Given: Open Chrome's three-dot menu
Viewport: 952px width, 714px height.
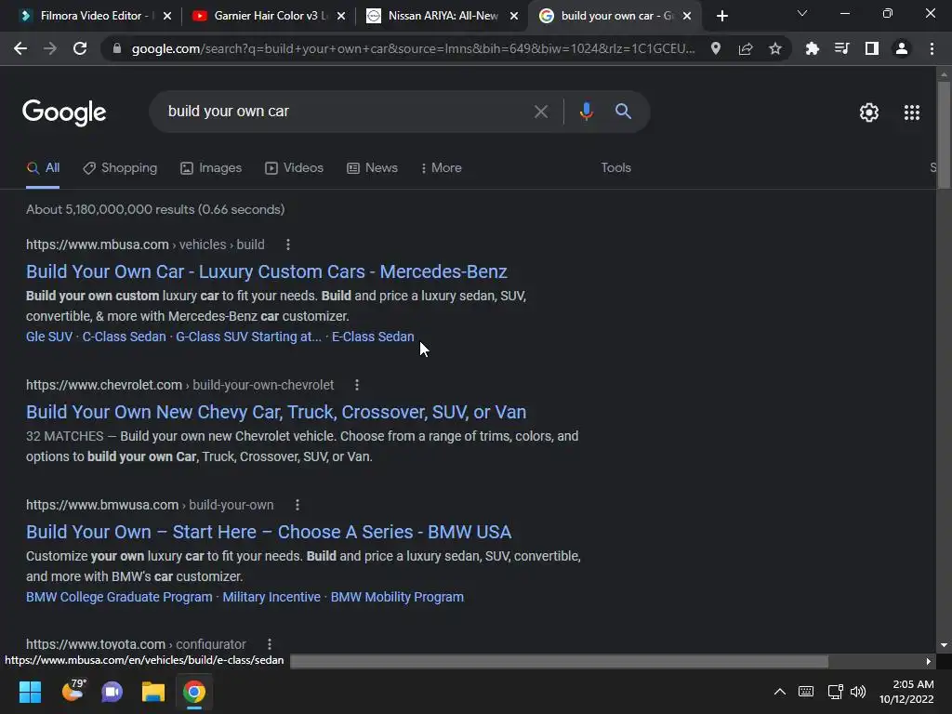Looking at the screenshot, I should [x=932, y=48].
